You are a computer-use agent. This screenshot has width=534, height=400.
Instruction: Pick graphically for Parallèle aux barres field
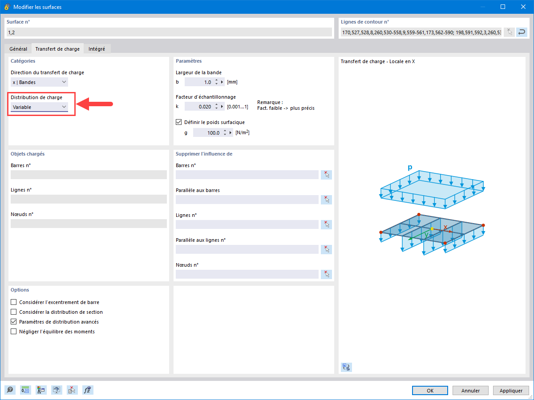[x=326, y=200]
